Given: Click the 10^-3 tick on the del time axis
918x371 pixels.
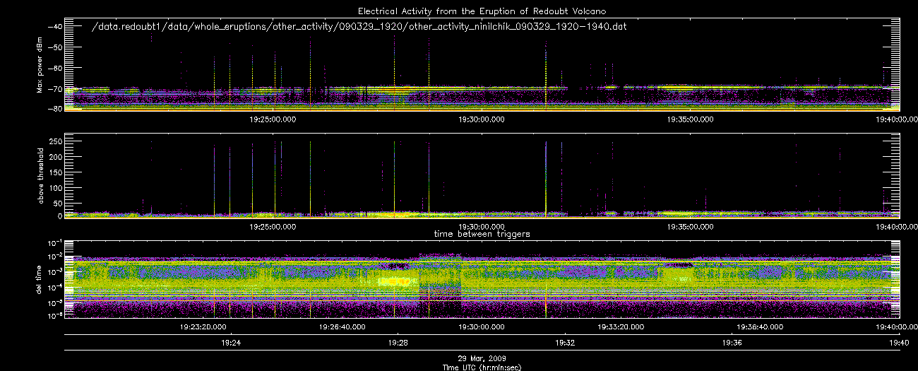Looking at the screenshot, I should tap(54, 271).
